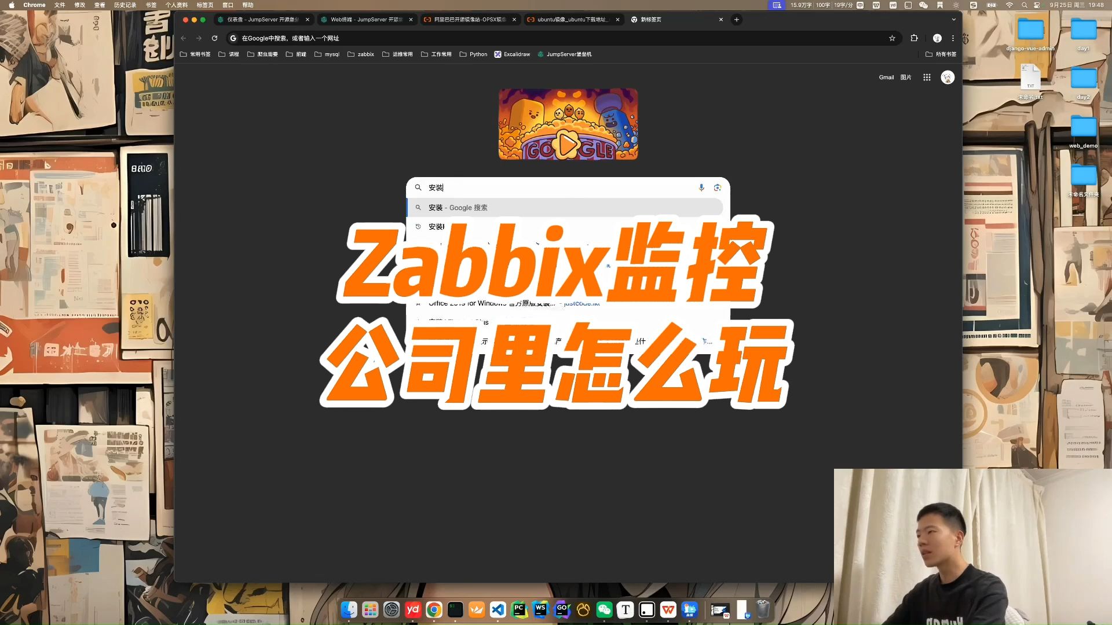Click the Wi-Fi status icon
The height and width of the screenshot is (625, 1112).
point(1009,5)
